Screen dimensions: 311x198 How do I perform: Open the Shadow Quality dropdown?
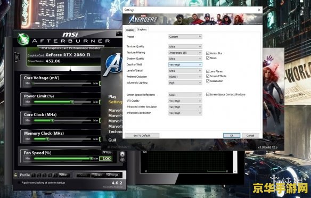pos(185,59)
